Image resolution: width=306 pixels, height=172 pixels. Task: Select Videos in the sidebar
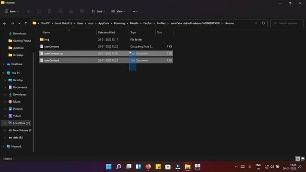(15, 116)
